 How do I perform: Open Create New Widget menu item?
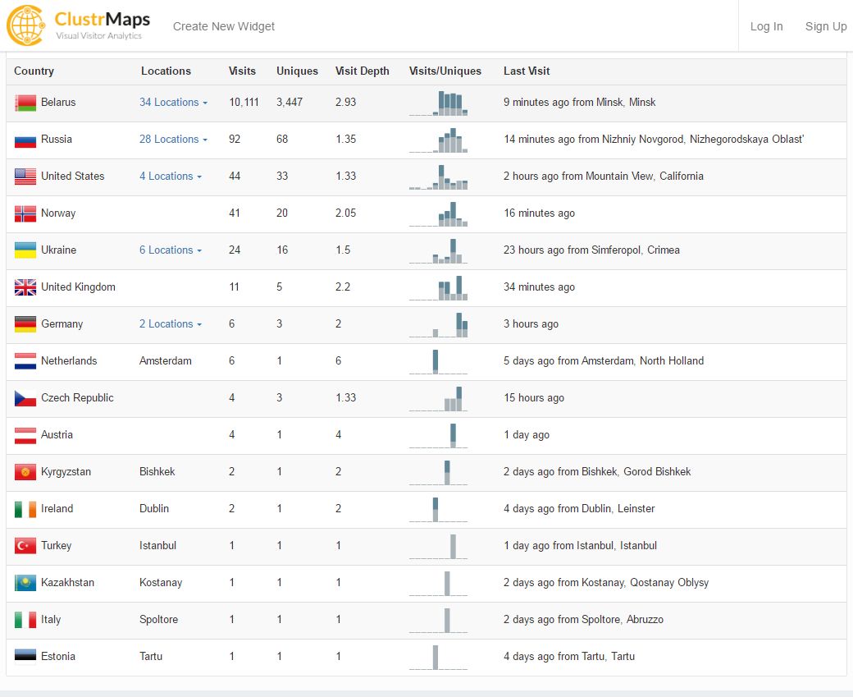coord(224,26)
